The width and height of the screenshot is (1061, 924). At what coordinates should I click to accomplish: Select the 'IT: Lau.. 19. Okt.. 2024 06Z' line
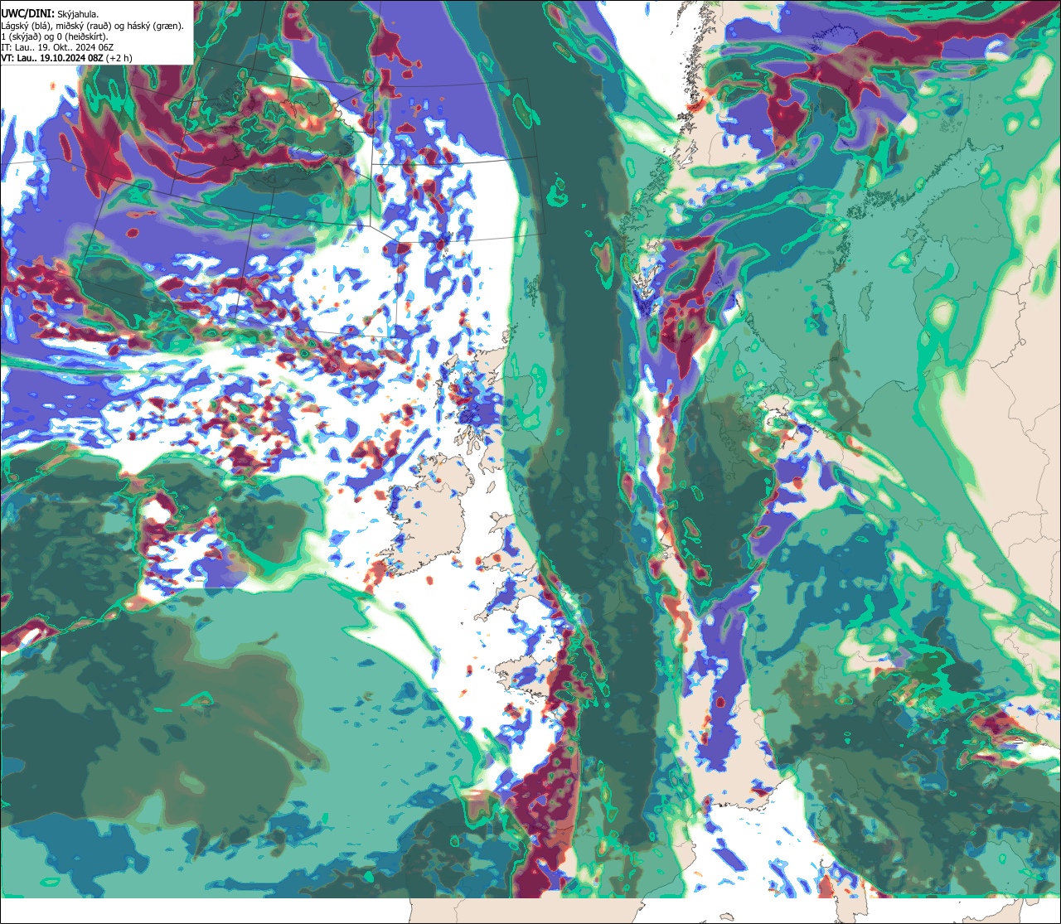[57, 47]
